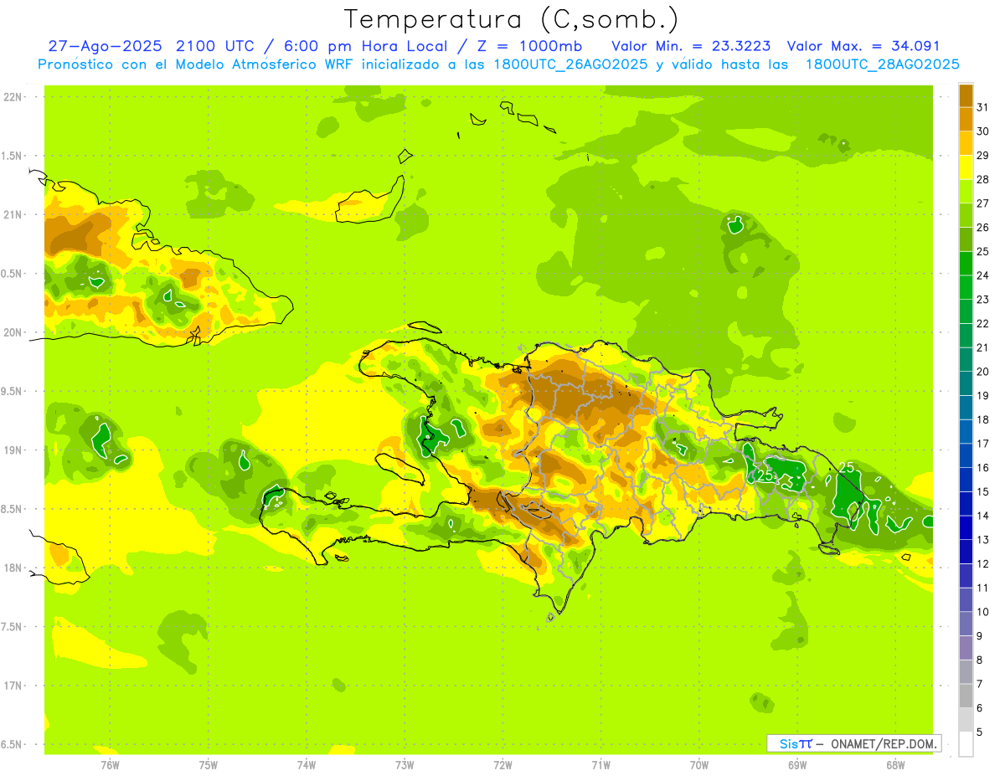The height and width of the screenshot is (776, 1005).
Task: Click the '5' color scale label
Action: [979, 732]
